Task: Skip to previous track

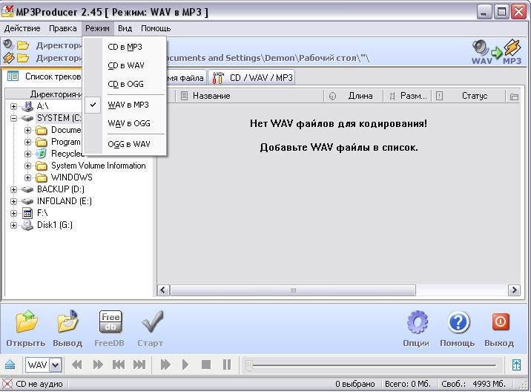Action: tap(119, 365)
